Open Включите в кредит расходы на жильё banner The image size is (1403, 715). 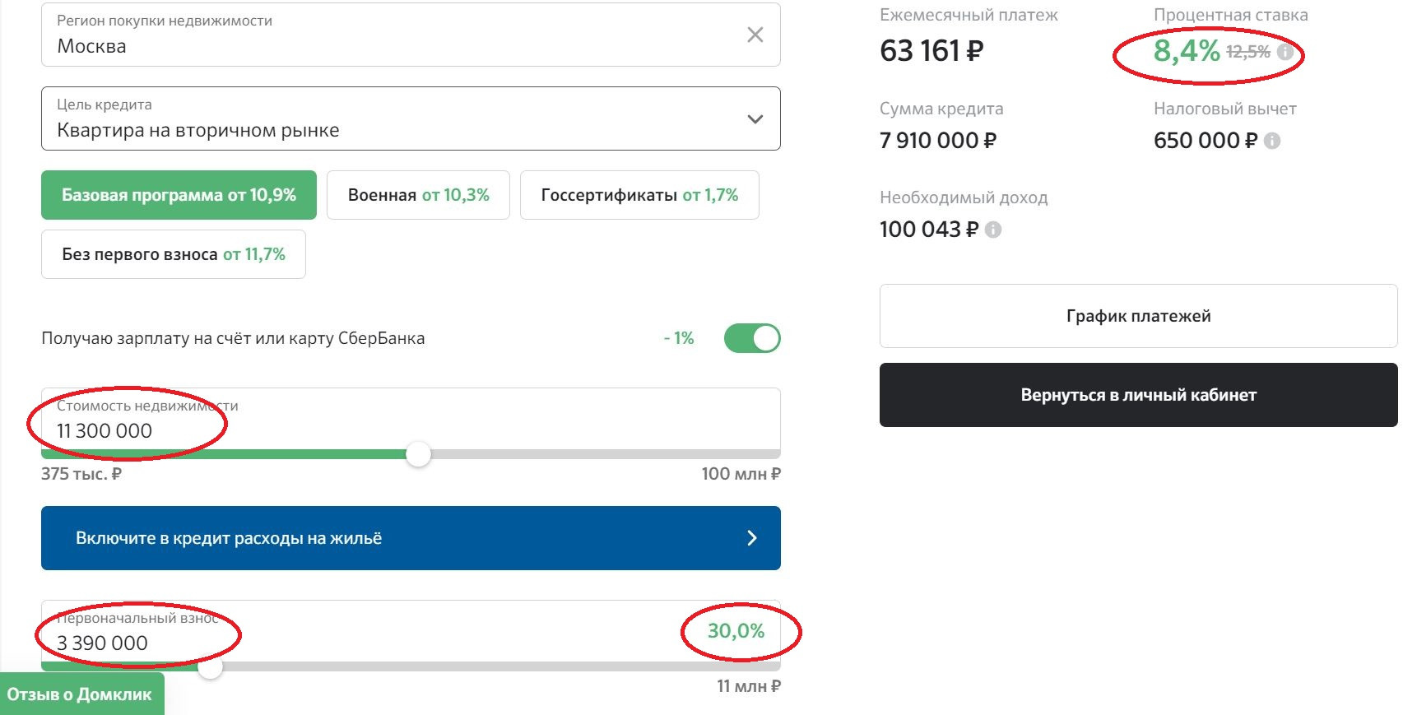411,538
